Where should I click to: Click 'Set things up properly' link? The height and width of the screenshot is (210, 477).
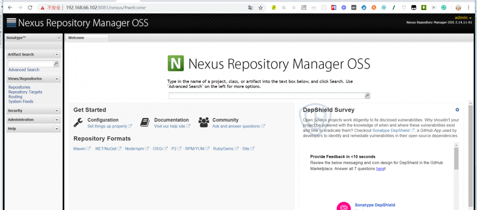coord(110,126)
